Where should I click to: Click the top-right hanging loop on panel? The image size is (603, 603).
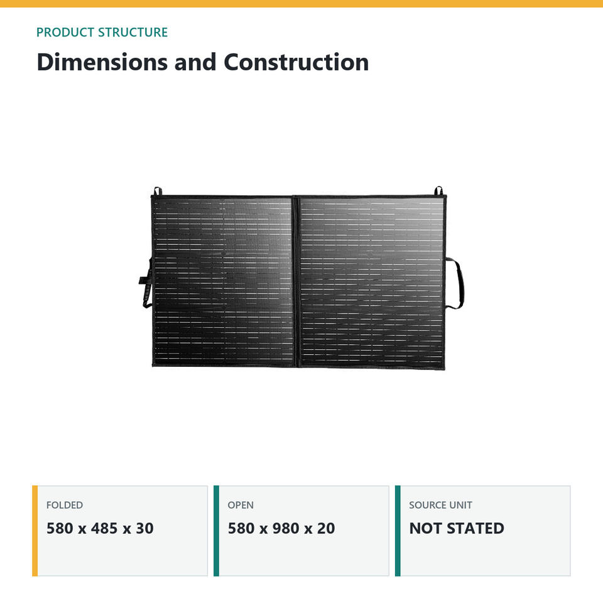point(438,191)
